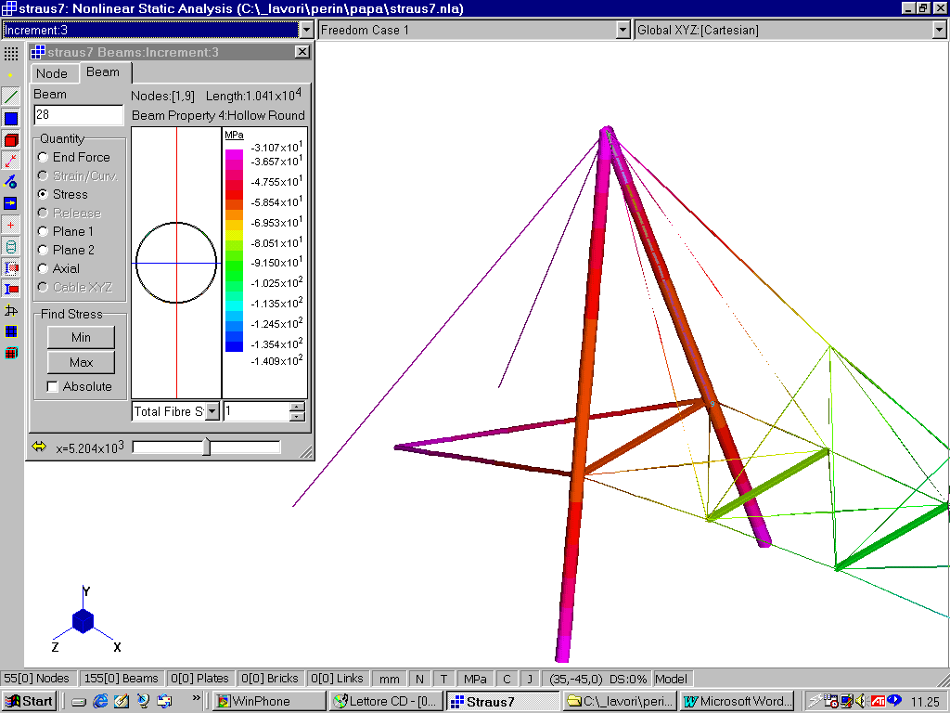Switch to the Node tab

(x=52, y=73)
